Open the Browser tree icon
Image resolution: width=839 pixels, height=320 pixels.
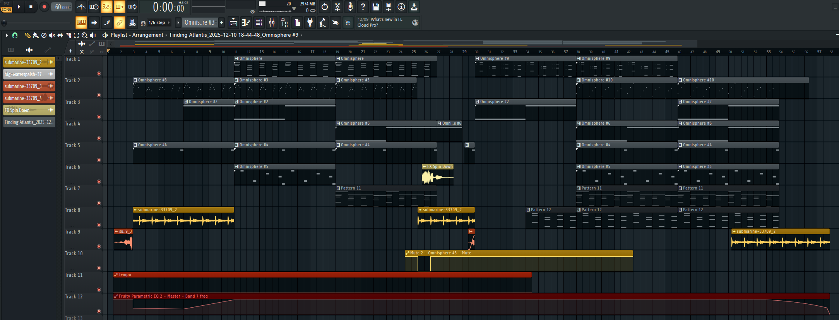click(x=284, y=23)
